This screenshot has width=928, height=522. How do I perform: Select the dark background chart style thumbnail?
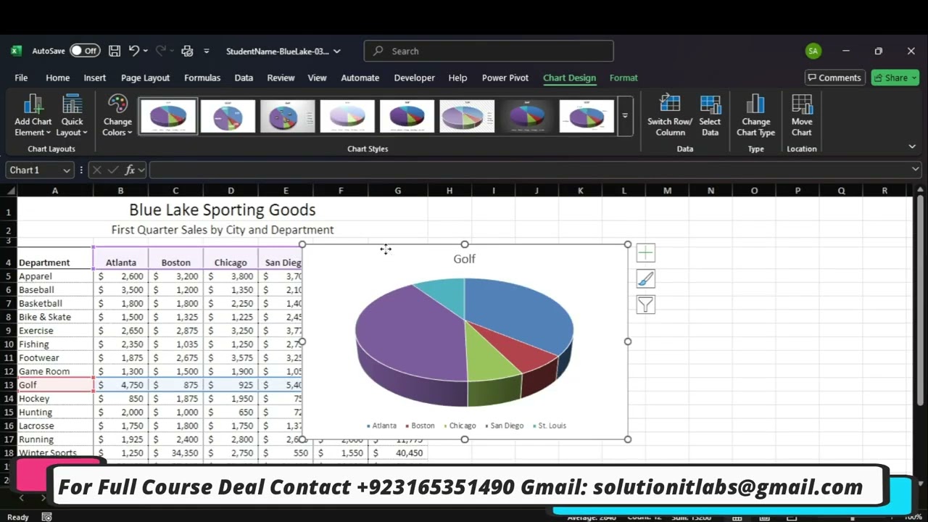(x=527, y=116)
